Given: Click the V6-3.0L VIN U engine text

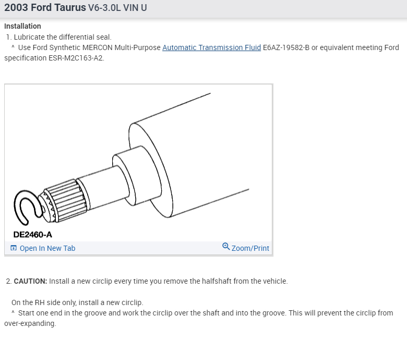Looking at the screenshot, I should tap(117, 8).
